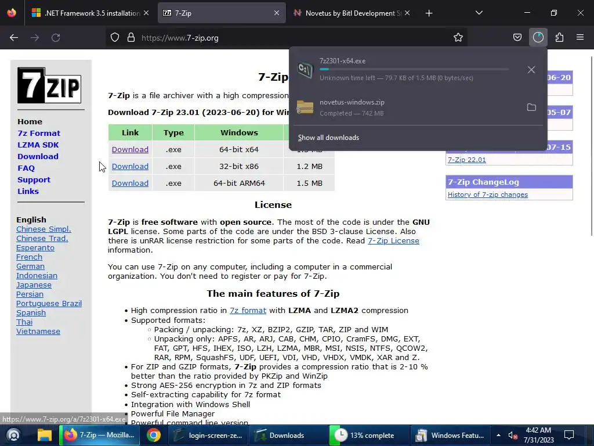
Task: Switch language to Chinese Trad.
Action: pos(42,239)
